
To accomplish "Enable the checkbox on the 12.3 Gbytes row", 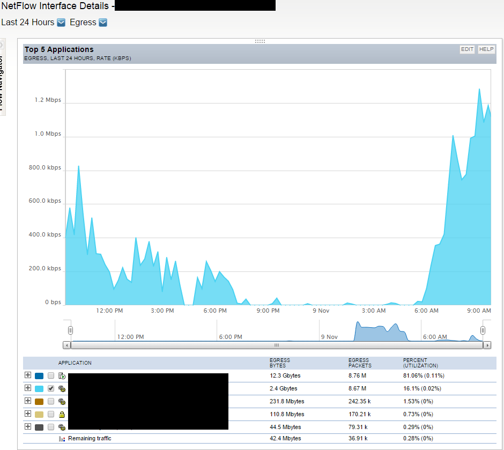I will pos(51,375).
